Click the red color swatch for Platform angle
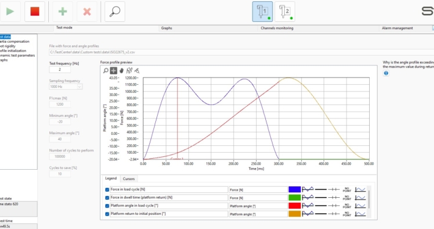Image resolution: width=434 pixels, height=229 pixels. pyautogui.click(x=295, y=206)
